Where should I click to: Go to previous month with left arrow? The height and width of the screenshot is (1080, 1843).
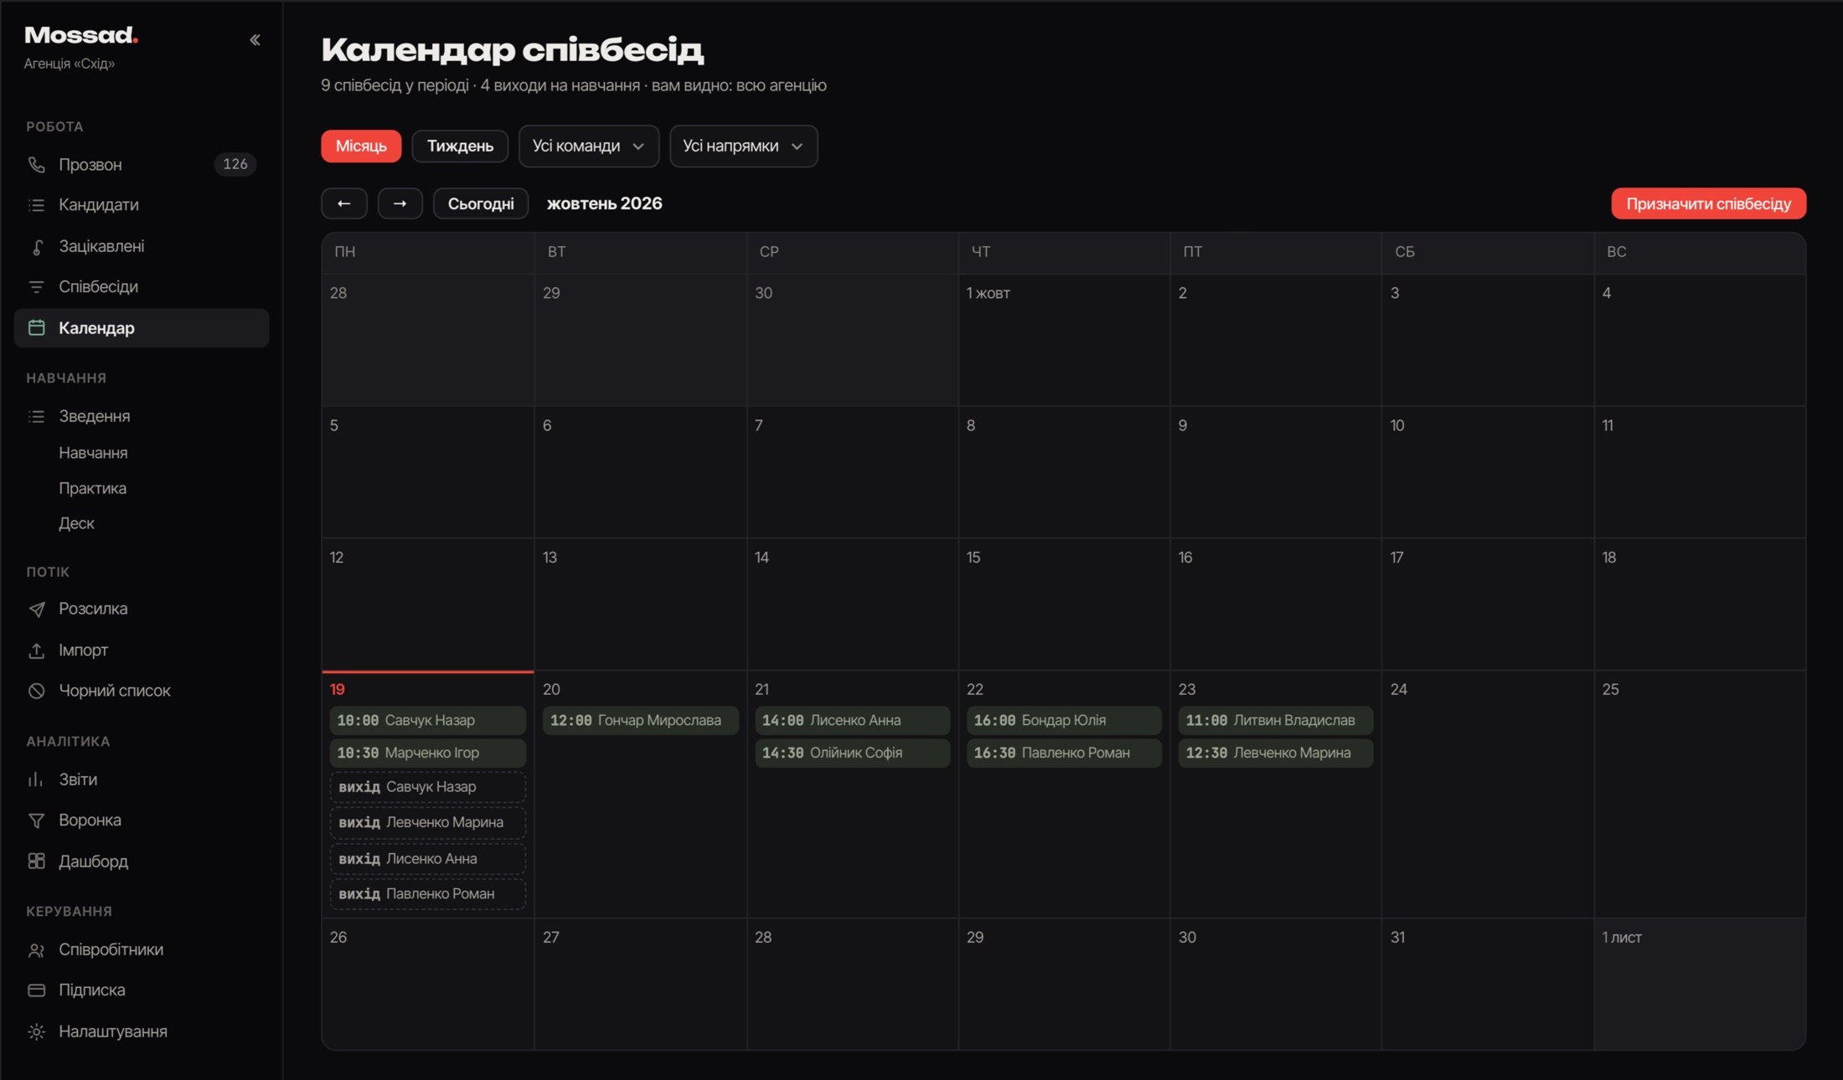pos(344,203)
